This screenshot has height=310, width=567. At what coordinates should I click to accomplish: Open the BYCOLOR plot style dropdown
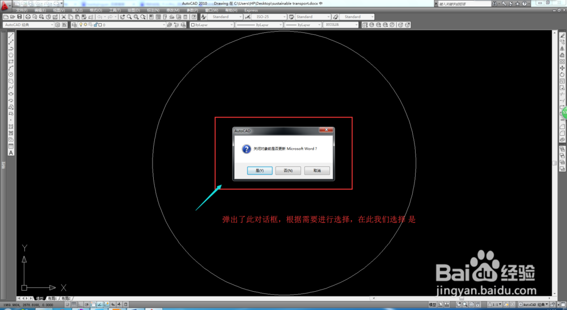pos(341,24)
